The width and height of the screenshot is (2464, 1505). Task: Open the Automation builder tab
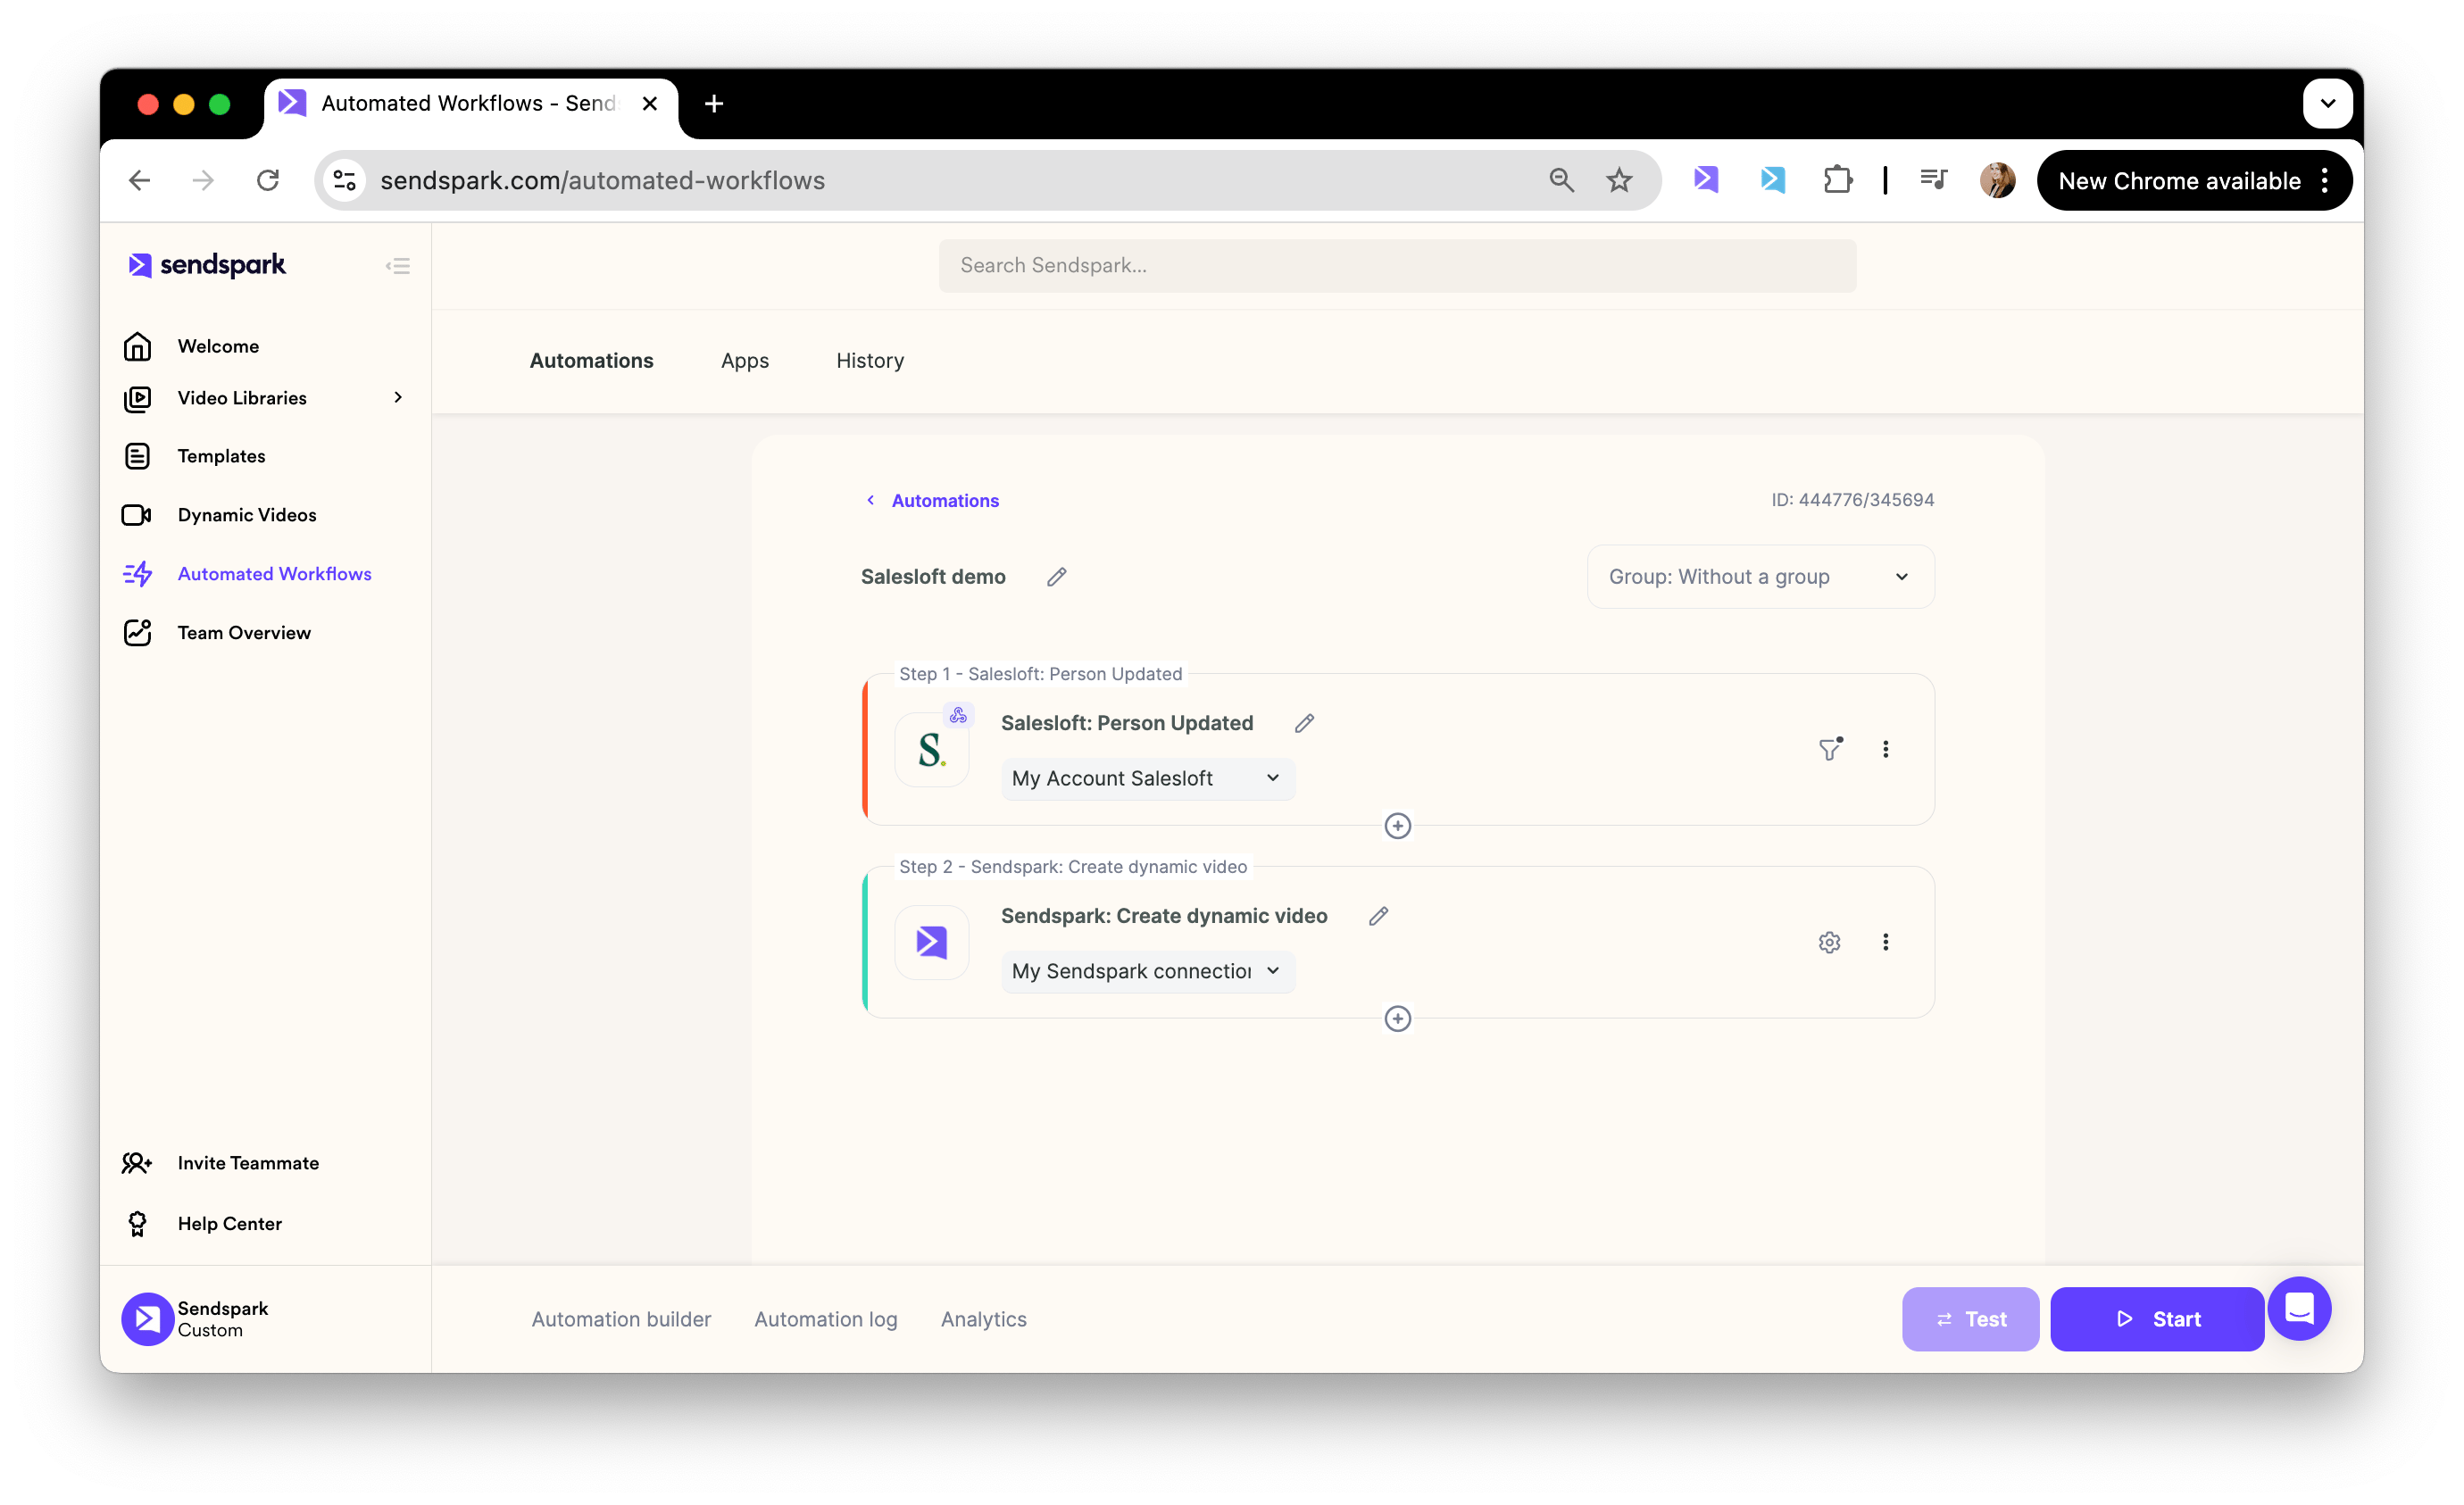621,1320
